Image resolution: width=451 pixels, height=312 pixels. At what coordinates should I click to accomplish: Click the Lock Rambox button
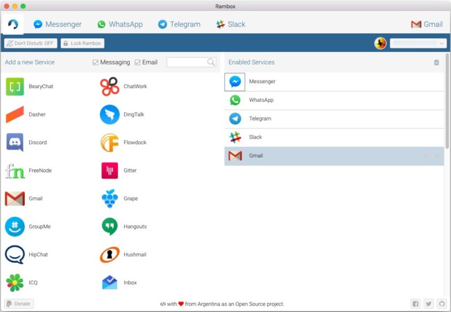click(x=83, y=43)
